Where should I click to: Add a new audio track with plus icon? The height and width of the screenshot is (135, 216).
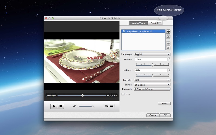coord(168,32)
